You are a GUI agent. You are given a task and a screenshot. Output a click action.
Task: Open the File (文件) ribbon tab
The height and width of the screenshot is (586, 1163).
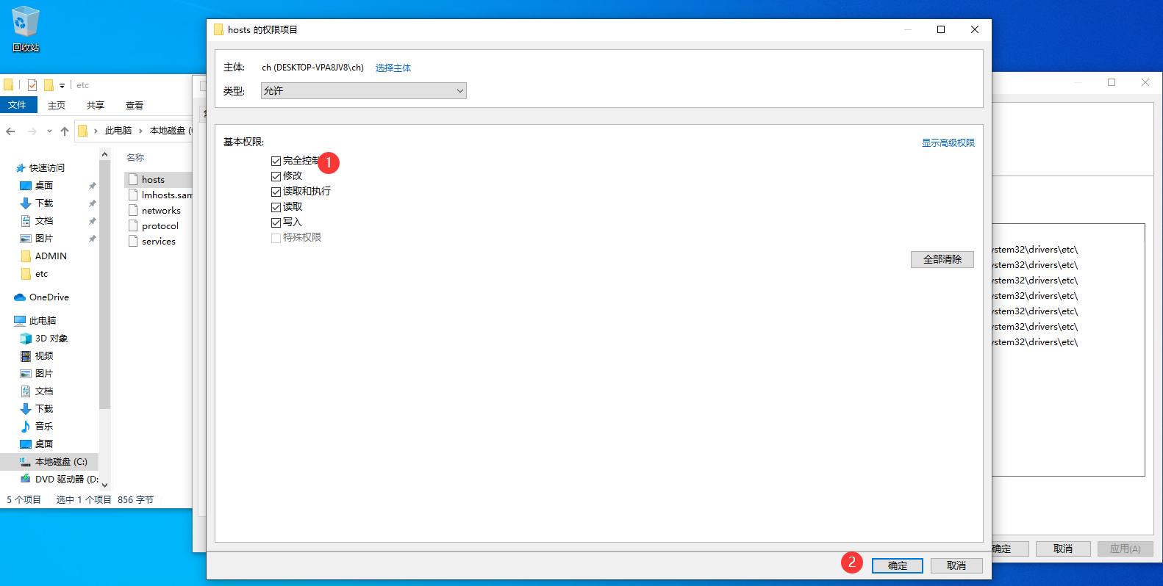tap(18, 105)
